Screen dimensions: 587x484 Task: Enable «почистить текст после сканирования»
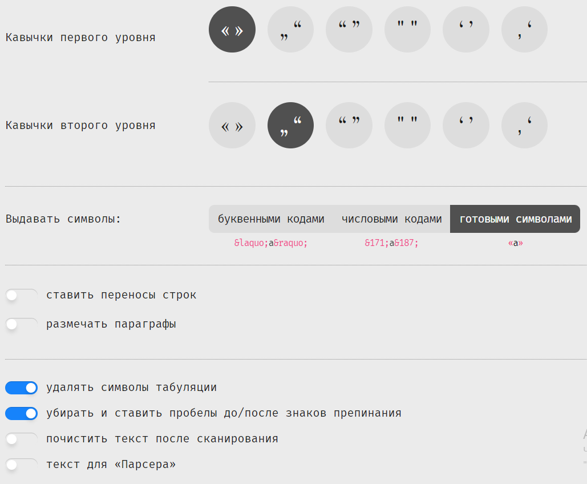point(21,439)
